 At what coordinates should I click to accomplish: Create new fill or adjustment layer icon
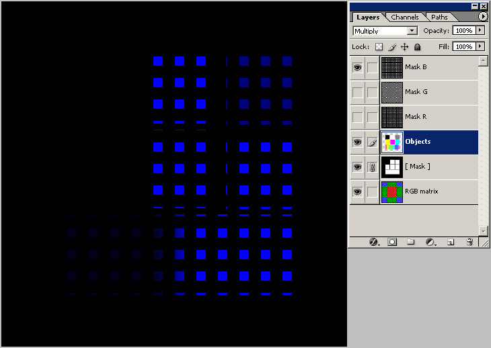[430, 242]
